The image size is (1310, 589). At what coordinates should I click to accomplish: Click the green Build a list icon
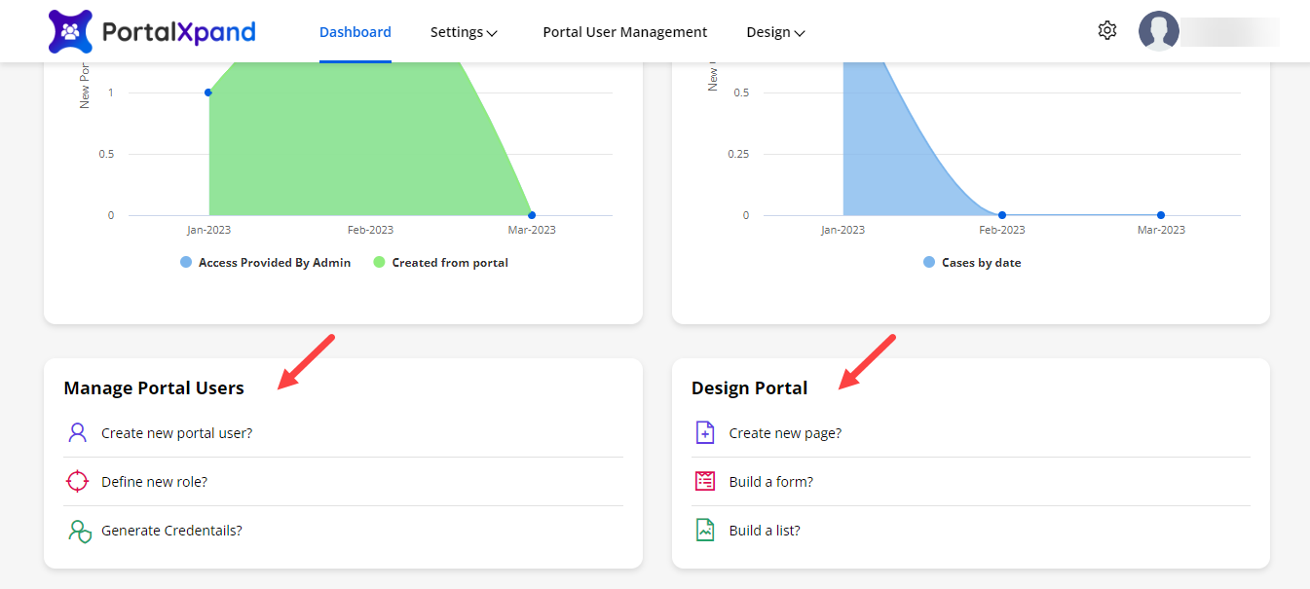tap(705, 531)
